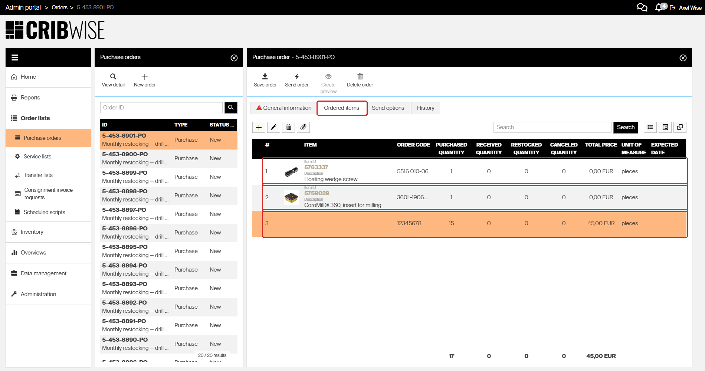Click the add item plus icon

pyautogui.click(x=259, y=127)
